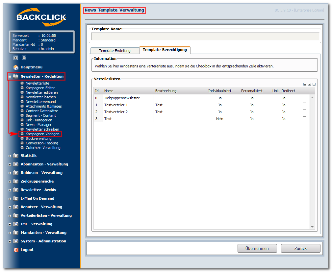This screenshot has height=272, width=332.
Task: Switch to the Template-Erstellung tab
Action: pos(115,51)
